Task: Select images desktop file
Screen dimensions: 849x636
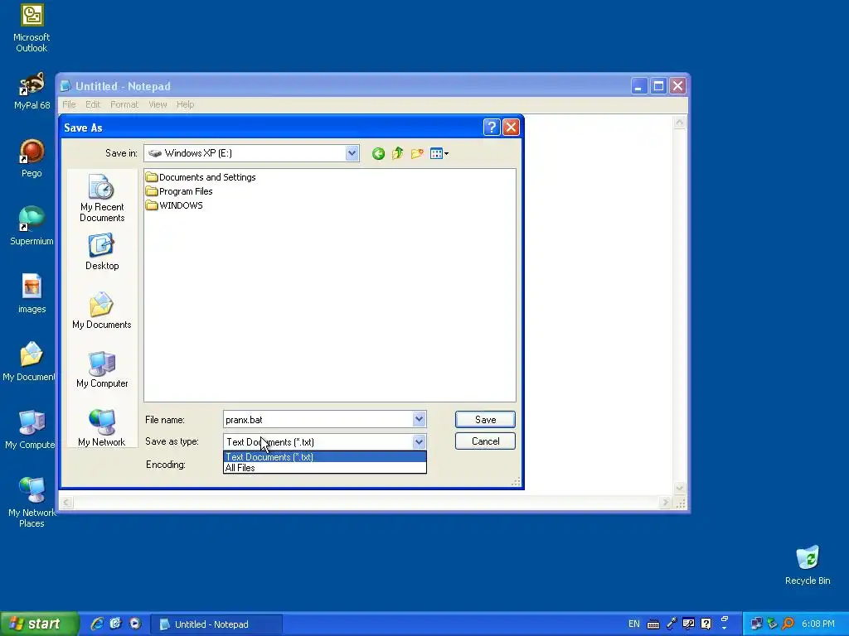Action: 32,294
